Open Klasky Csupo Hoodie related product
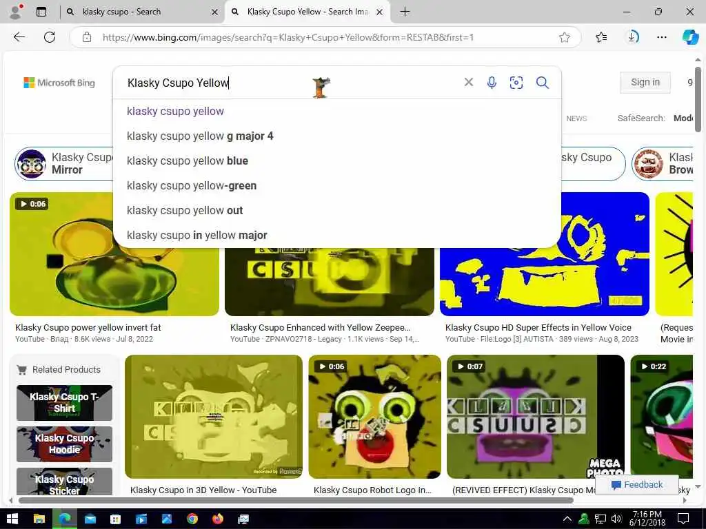706x529 pixels. click(x=64, y=444)
